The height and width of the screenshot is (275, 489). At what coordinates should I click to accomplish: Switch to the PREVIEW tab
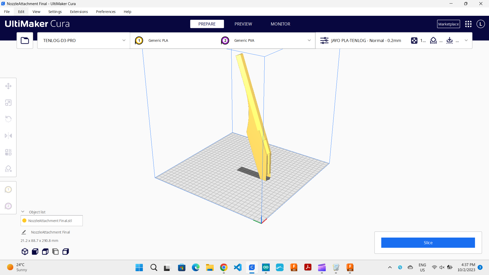pos(243,24)
